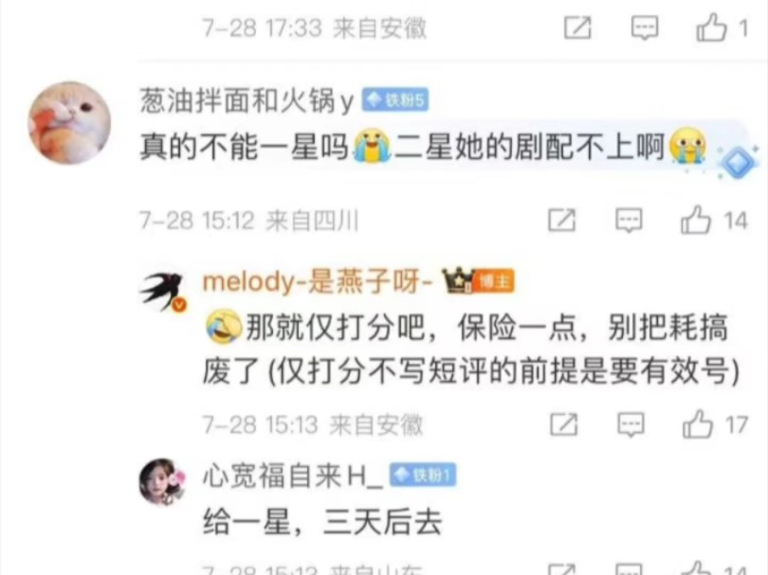Forward melody-是燕子呀-'s reply posted at 15:13

point(564,424)
